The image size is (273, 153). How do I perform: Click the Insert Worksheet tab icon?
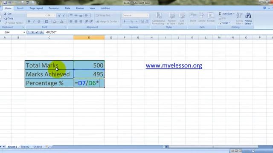point(47,147)
